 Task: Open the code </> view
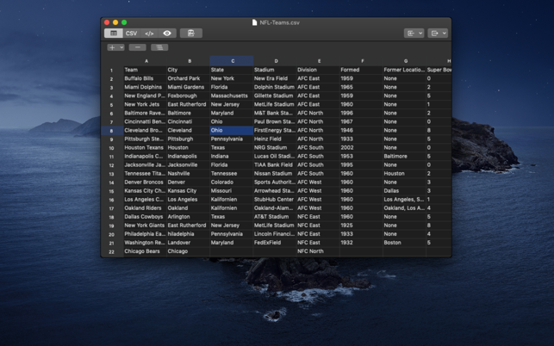(149, 34)
